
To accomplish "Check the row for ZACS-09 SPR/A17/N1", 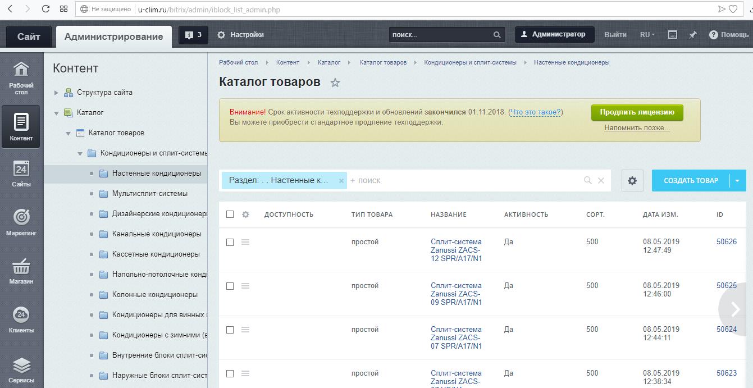I will 230,286.
